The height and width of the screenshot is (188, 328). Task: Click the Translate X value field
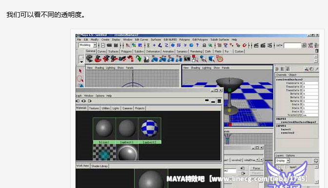(x=310, y=83)
